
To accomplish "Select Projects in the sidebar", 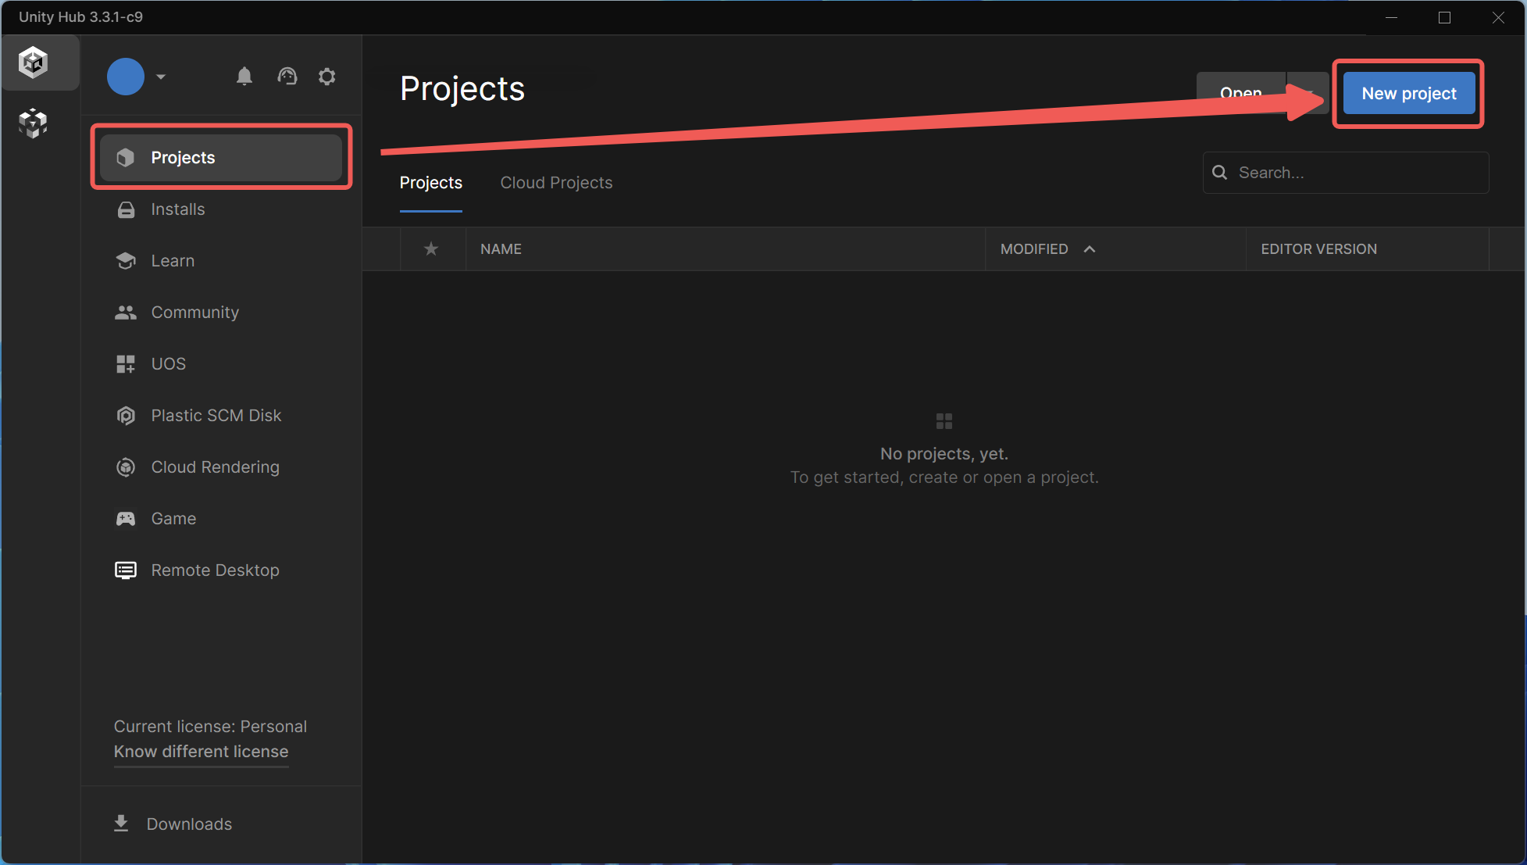I will 221,158.
